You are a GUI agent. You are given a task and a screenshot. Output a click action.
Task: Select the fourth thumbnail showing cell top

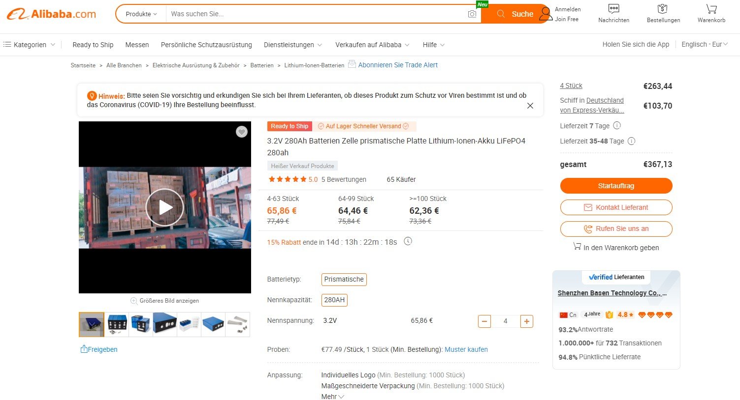point(164,324)
